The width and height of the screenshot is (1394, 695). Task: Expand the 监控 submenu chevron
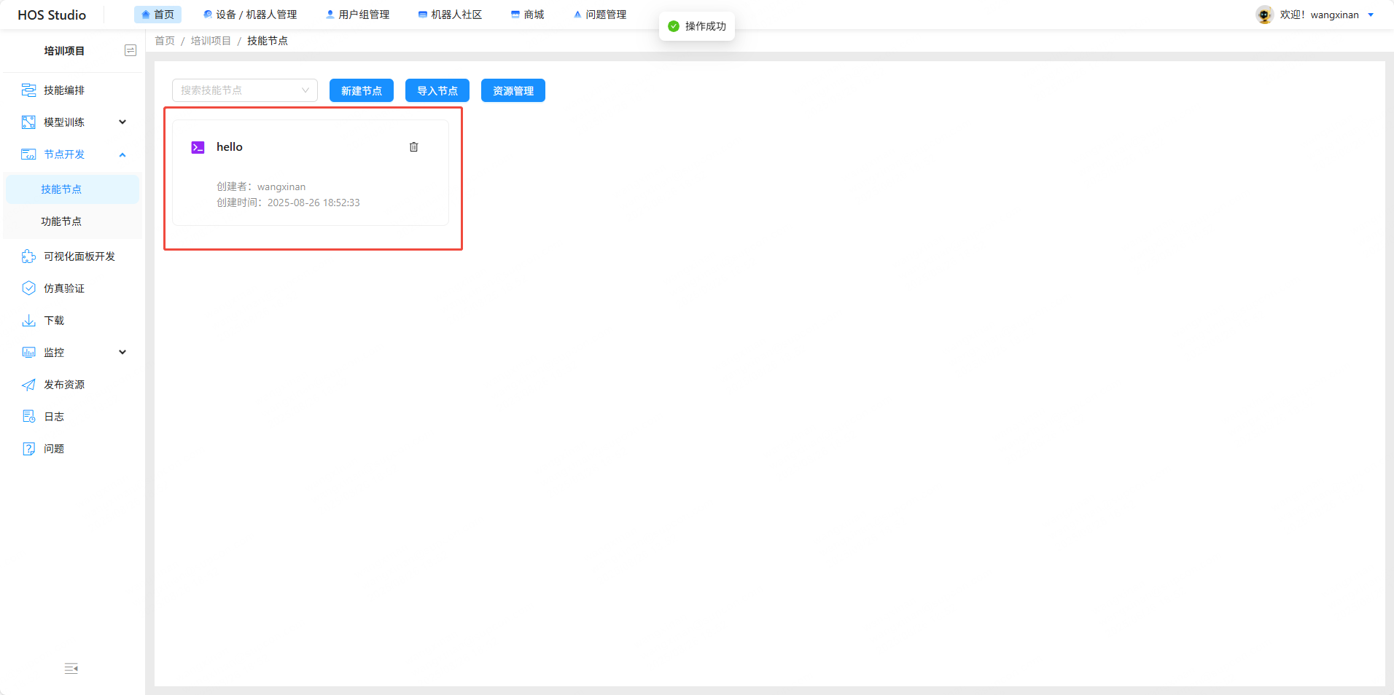tap(122, 353)
